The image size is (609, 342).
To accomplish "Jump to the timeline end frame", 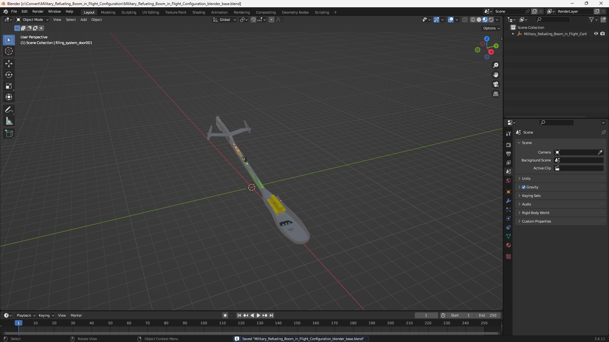I will (271, 315).
